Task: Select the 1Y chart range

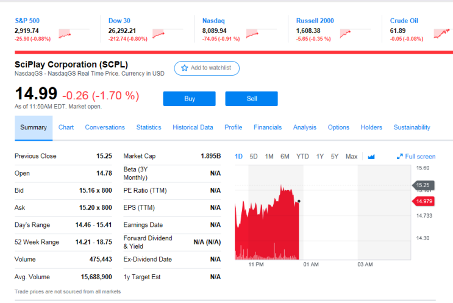Action: (x=320, y=157)
